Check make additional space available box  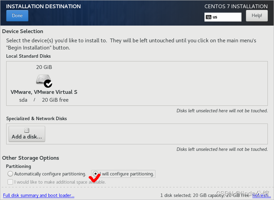(x=10, y=182)
